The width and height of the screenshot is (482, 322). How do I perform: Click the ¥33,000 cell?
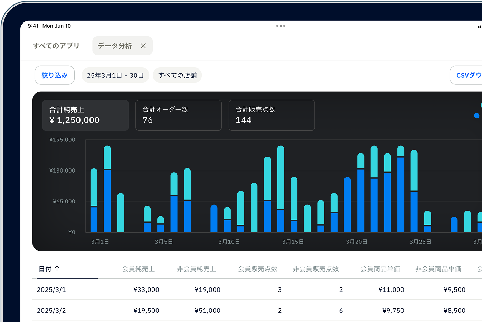click(x=146, y=289)
